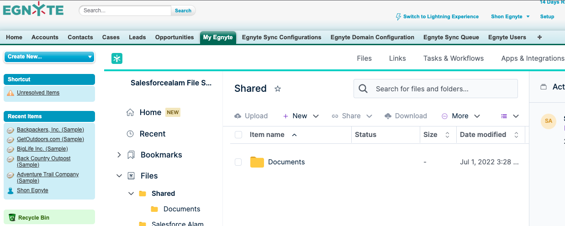Click the warning icon next to Unresolved Items
This screenshot has height=226, width=565.
coord(11,93)
